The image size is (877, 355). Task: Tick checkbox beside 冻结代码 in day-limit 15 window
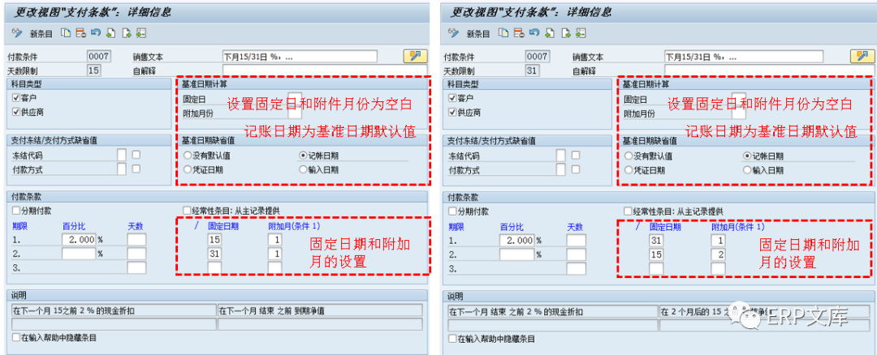[136, 155]
